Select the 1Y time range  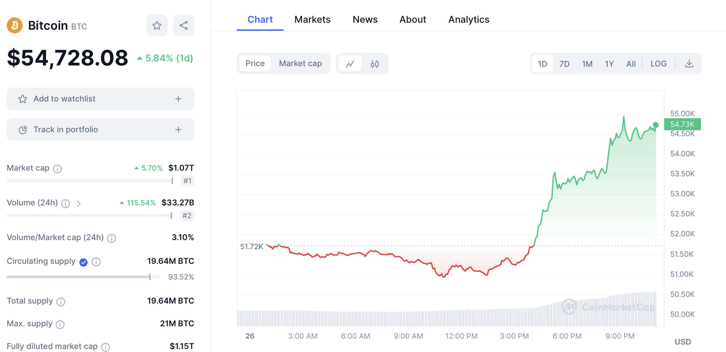tap(609, 64)
